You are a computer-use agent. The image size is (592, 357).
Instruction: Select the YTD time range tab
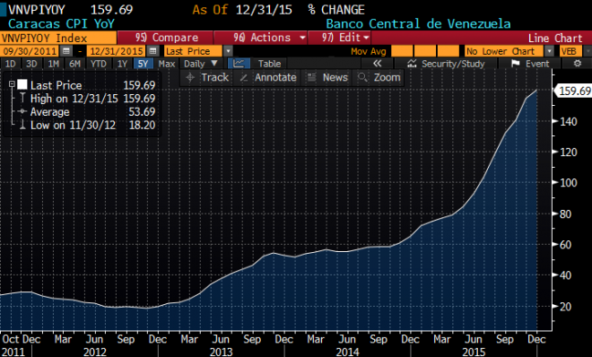(98, 64)
